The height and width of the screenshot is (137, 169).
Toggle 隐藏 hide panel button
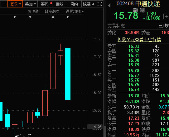(x=89, y=4)
